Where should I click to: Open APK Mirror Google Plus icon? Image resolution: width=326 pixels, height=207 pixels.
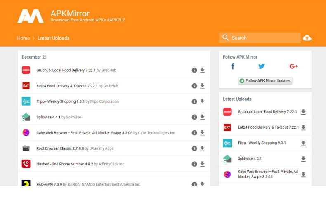pyautogui.click(x=293, y=66)
